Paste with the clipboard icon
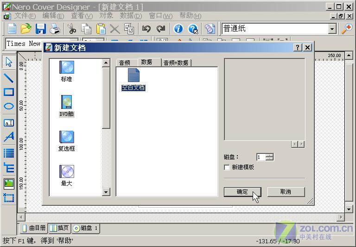 101,29
